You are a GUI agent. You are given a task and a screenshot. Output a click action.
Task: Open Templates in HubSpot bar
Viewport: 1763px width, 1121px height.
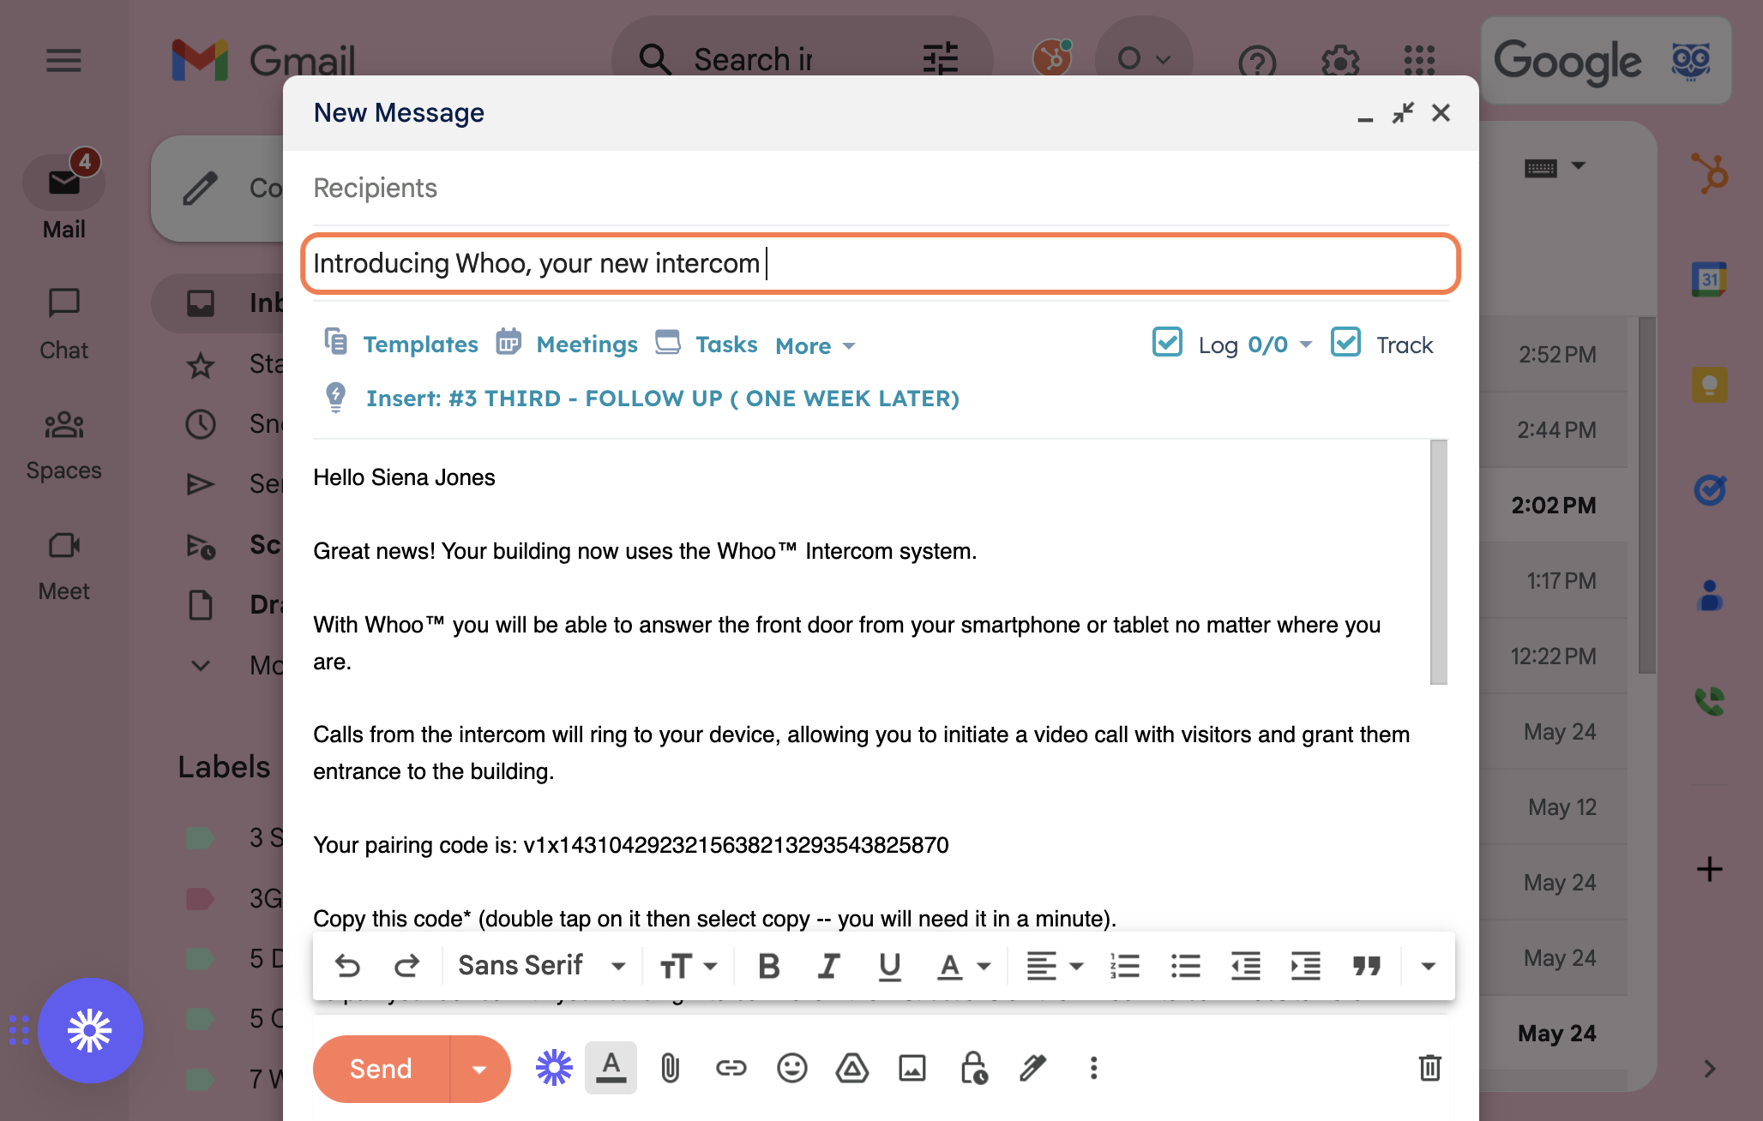401,344
